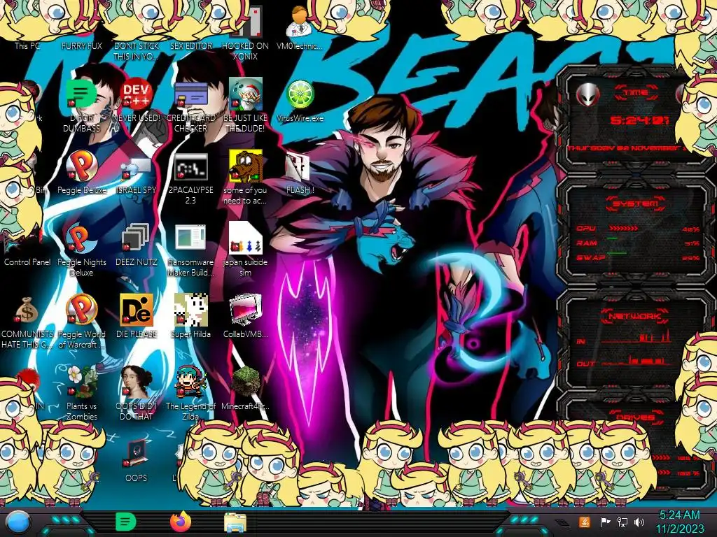Launch the NEVER USED! Dev-C++ shortcut
Viewport: 717px width, 537px height.
click(x=137, y=101)
